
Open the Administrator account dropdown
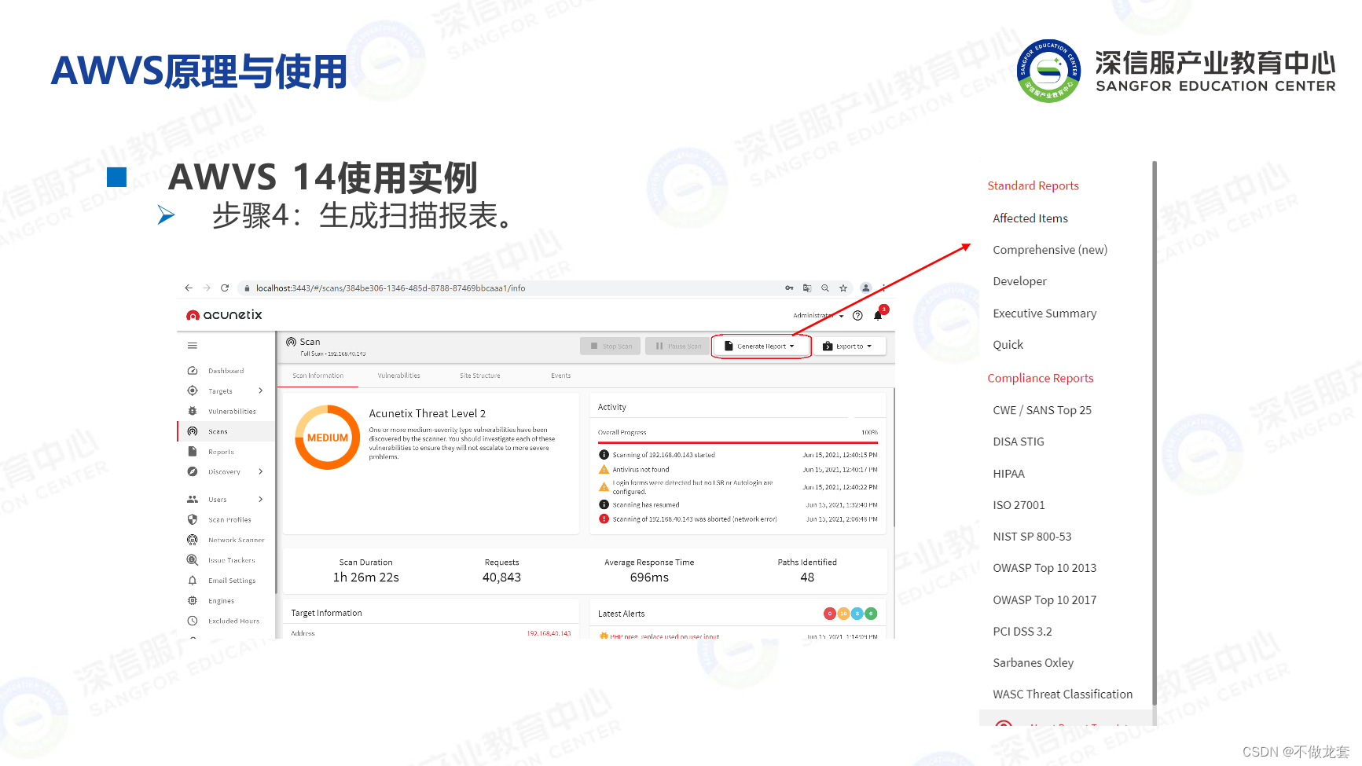pos(818,316)
